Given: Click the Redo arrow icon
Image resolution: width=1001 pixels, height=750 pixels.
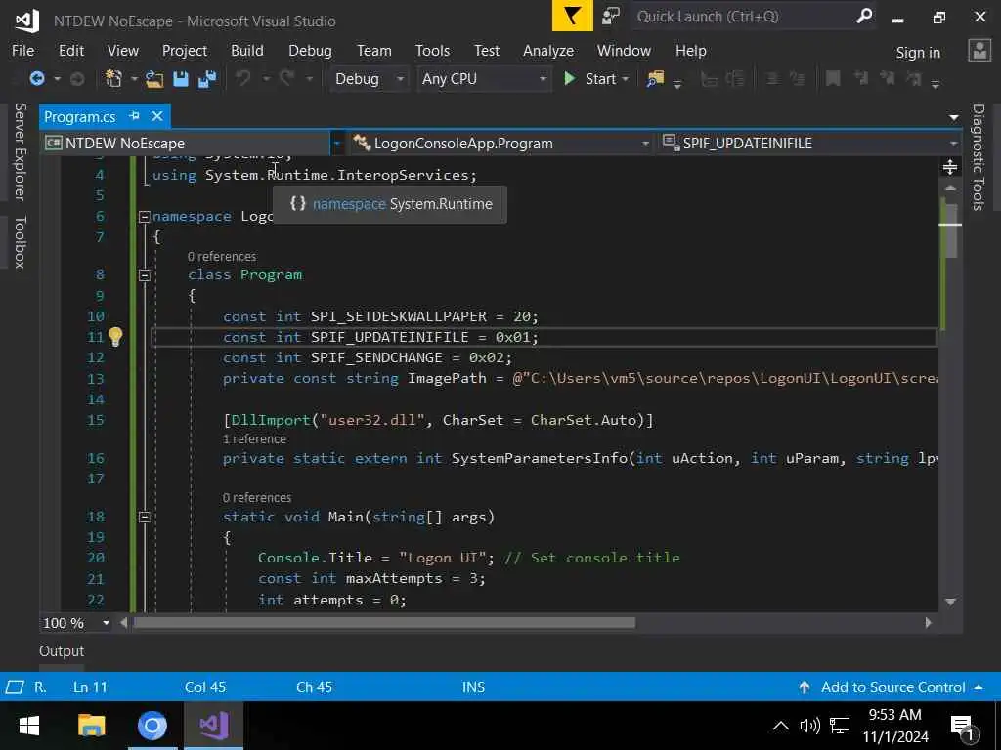Looking at the screenshot, I should click(x=287, y=78).
